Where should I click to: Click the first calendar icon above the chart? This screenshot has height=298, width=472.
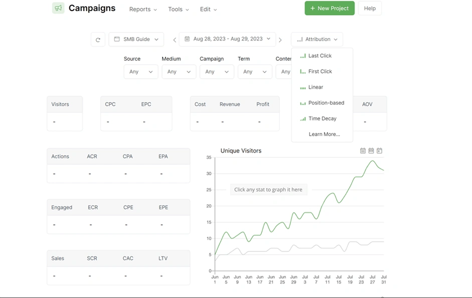pos(363,151)
